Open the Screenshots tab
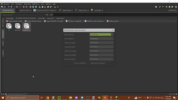The height and width of the screenshot is (100, 178). pyautogui.click(x=60, y=18)
